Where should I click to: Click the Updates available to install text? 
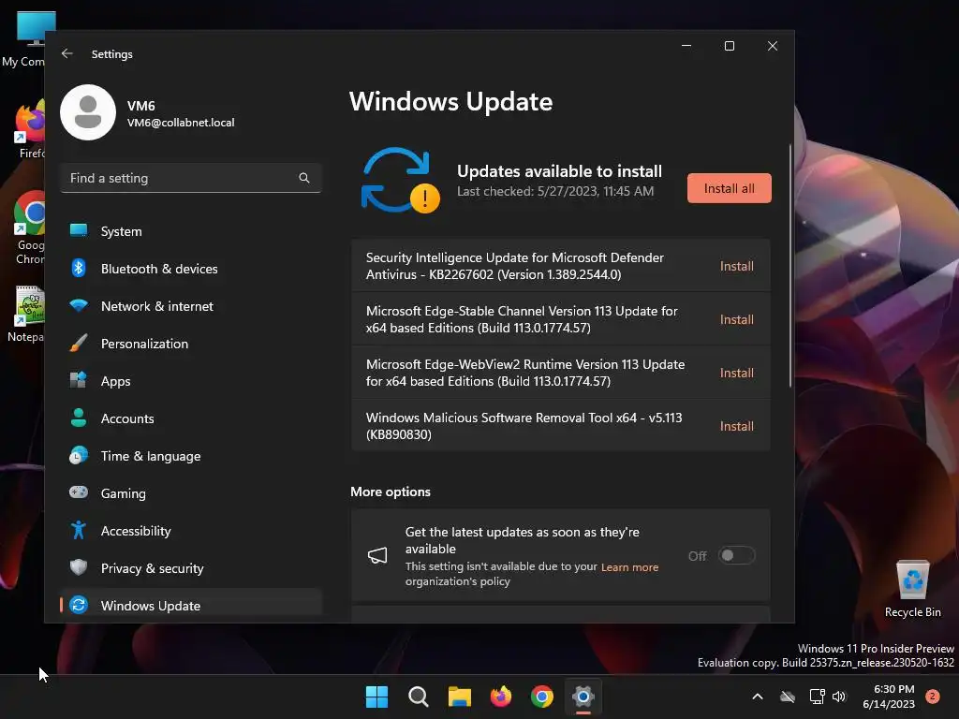[560, 171]
